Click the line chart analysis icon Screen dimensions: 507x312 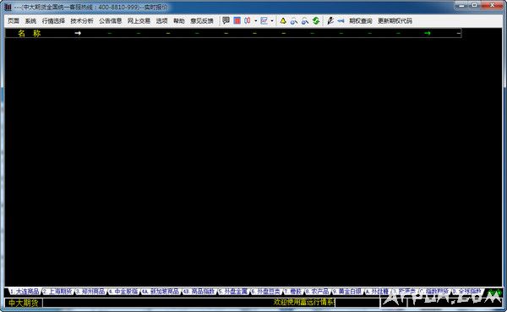click(x=264, y=20)
